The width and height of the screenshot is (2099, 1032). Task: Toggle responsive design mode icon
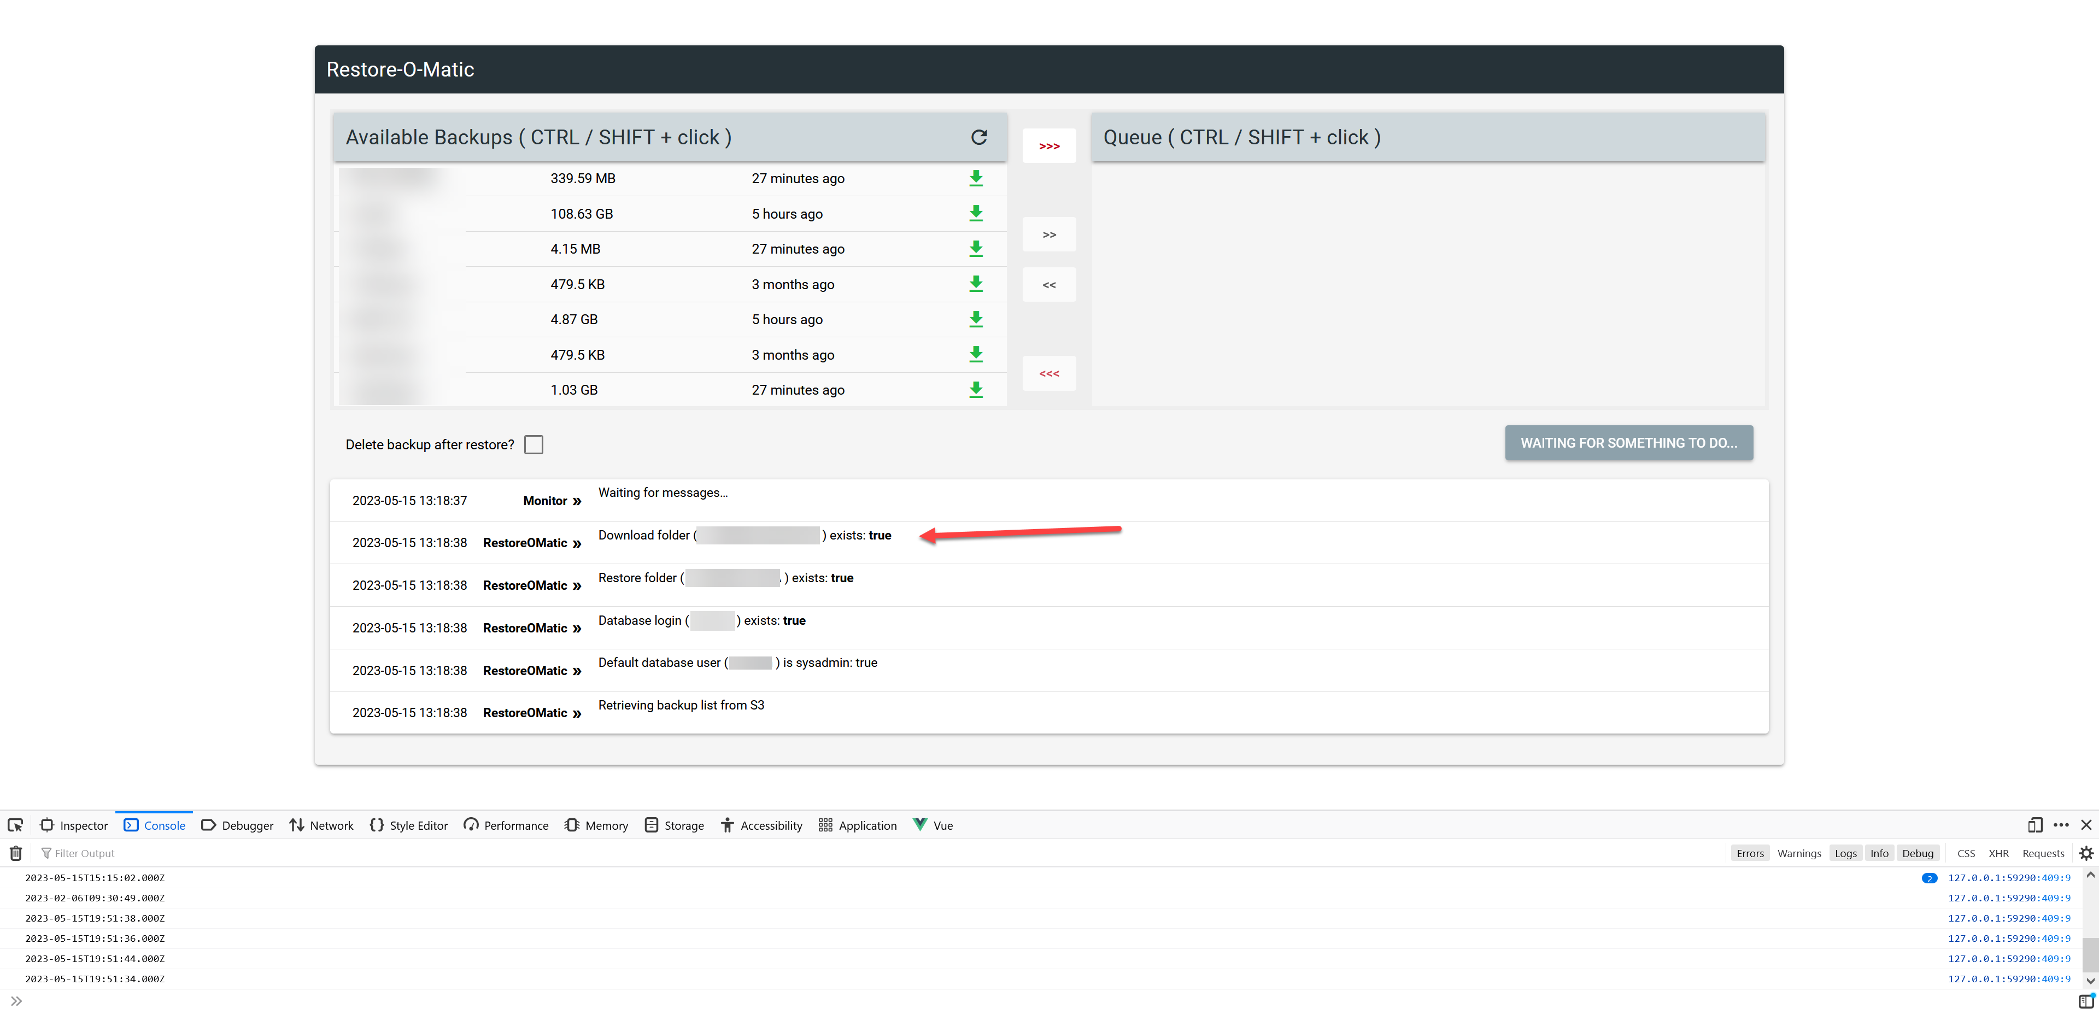point(2034,825)
